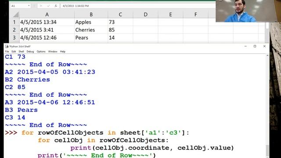Screen dimensions: 281x158
Task: Click the Select All corner in Excel
Action: pyautogui.click(x=14, y=14)
